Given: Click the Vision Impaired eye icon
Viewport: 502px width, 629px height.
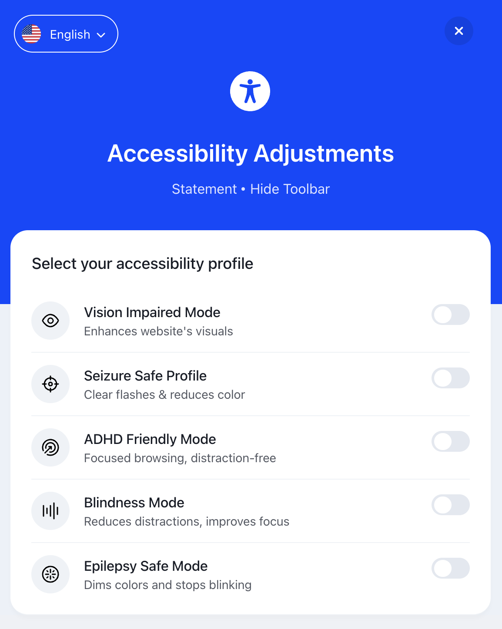Looking at the screenshot, I should coord(50,321).
